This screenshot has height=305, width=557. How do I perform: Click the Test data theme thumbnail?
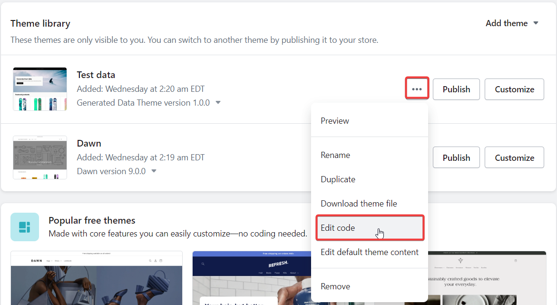[40, 89]
